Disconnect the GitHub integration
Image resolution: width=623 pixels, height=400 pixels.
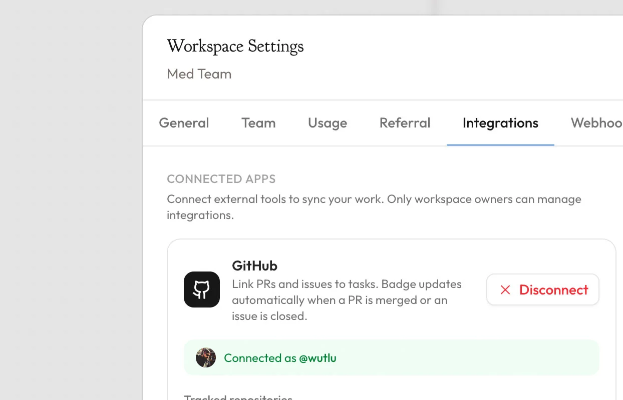tap(542, 290)
